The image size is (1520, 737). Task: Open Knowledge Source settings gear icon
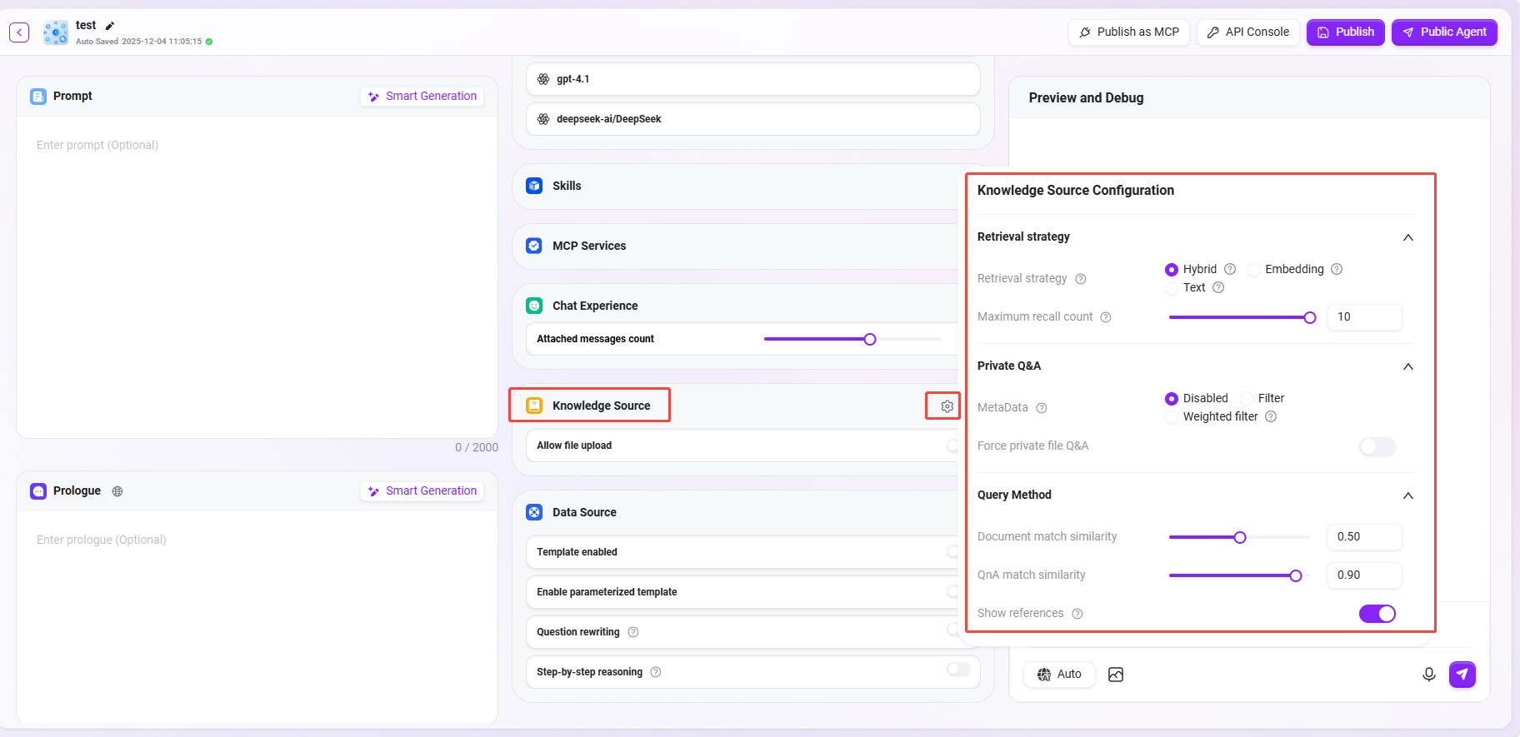coord(947,406)
